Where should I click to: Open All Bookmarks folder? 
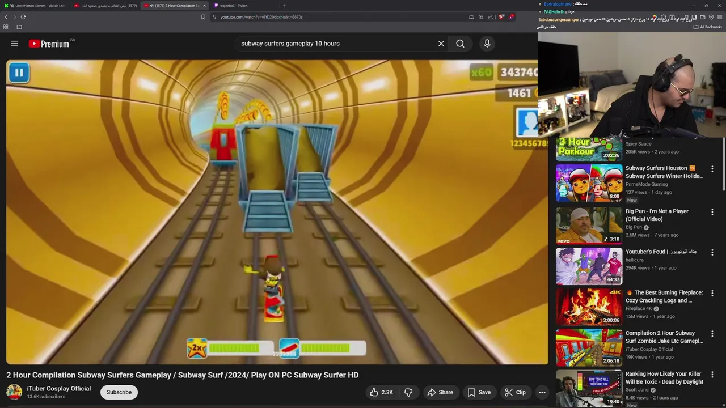707,27
